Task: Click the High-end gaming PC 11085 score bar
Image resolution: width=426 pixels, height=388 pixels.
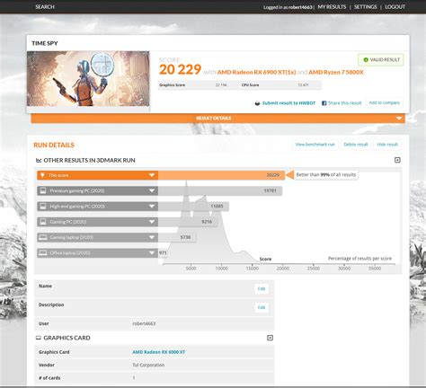Action: coord(193,207)
